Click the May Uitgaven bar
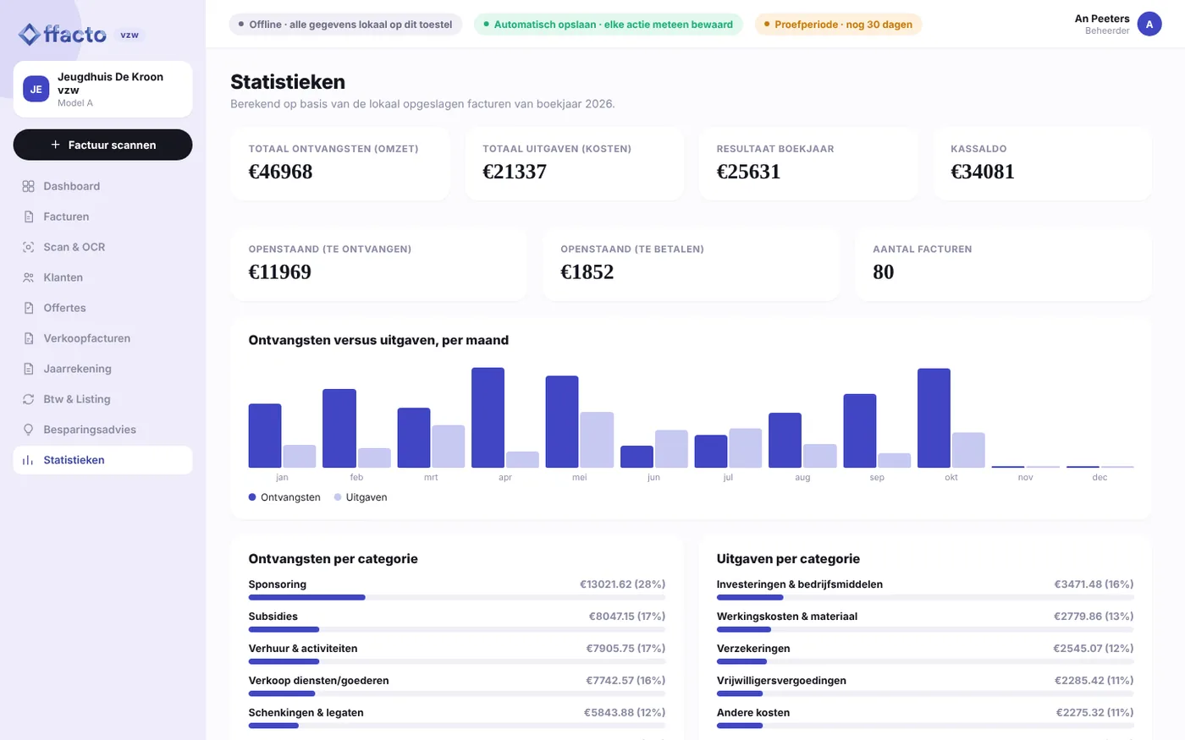Screen dimensions: 1185x740 point(597,440)
